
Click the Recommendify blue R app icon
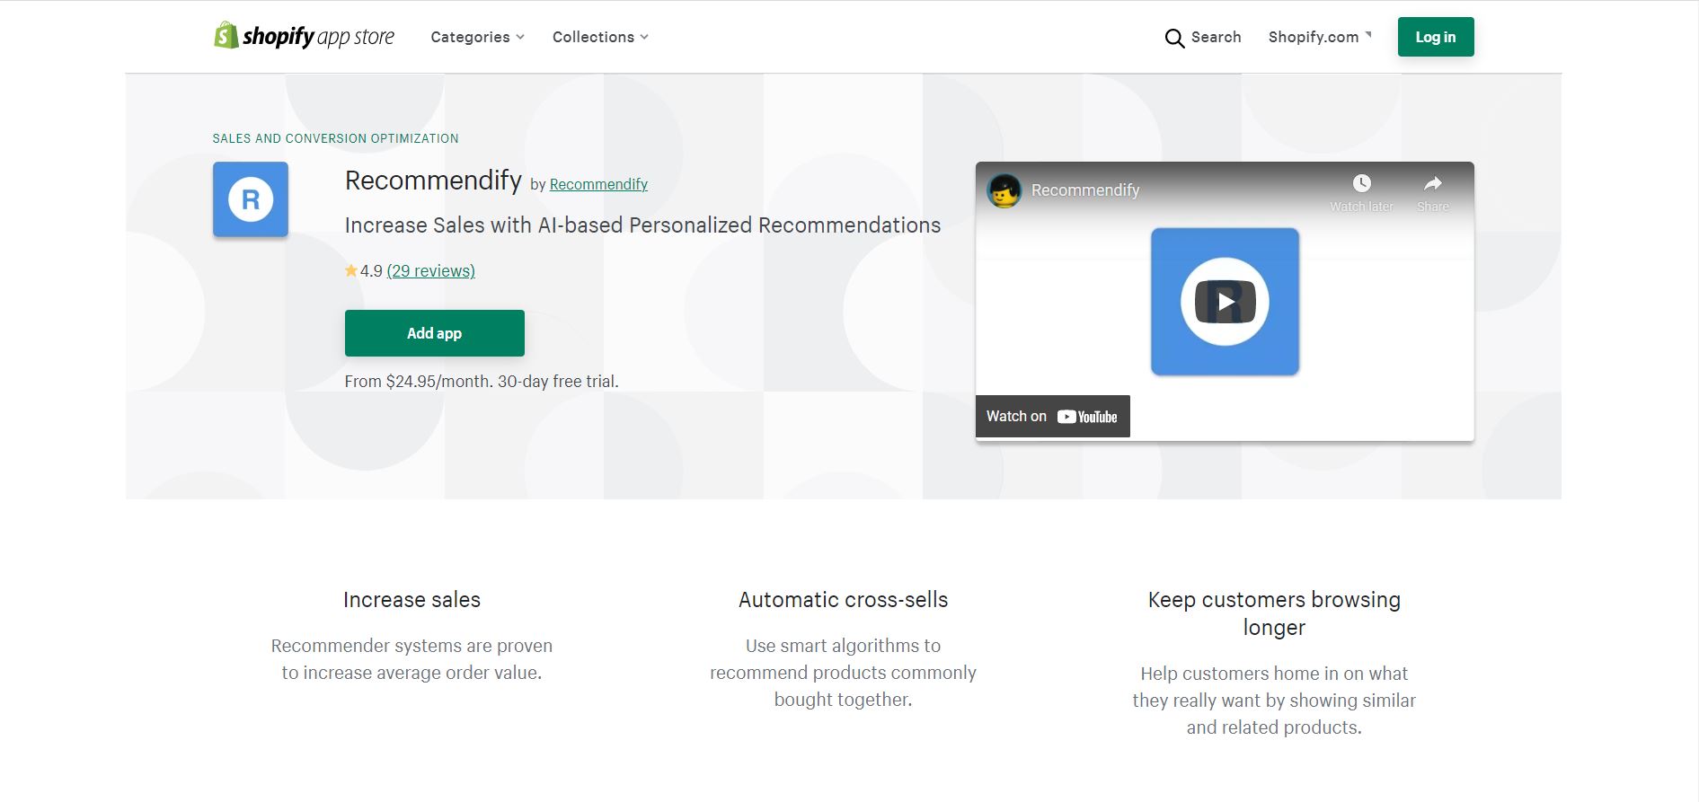pyautogui.click(x=251, y=199)
